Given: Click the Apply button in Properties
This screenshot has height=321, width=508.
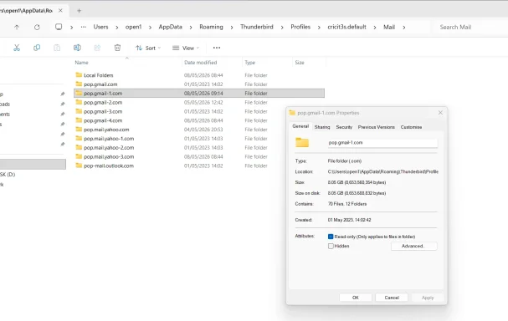Looking at the screenshot, I should 428,298.
